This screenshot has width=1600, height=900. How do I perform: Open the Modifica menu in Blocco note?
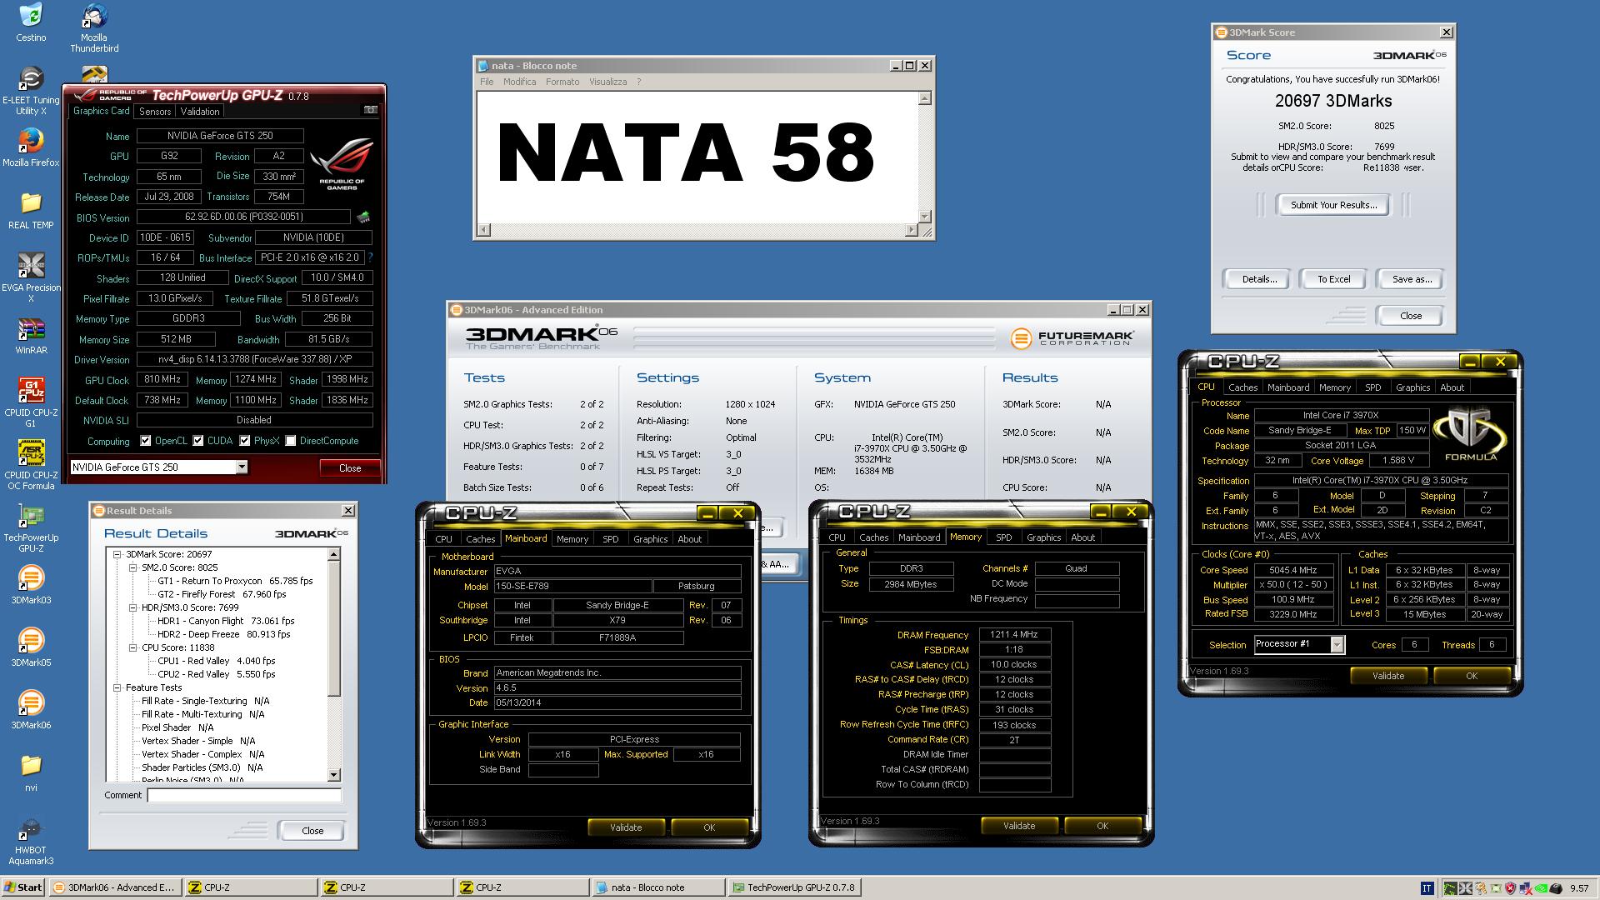[x=519, y=82]
